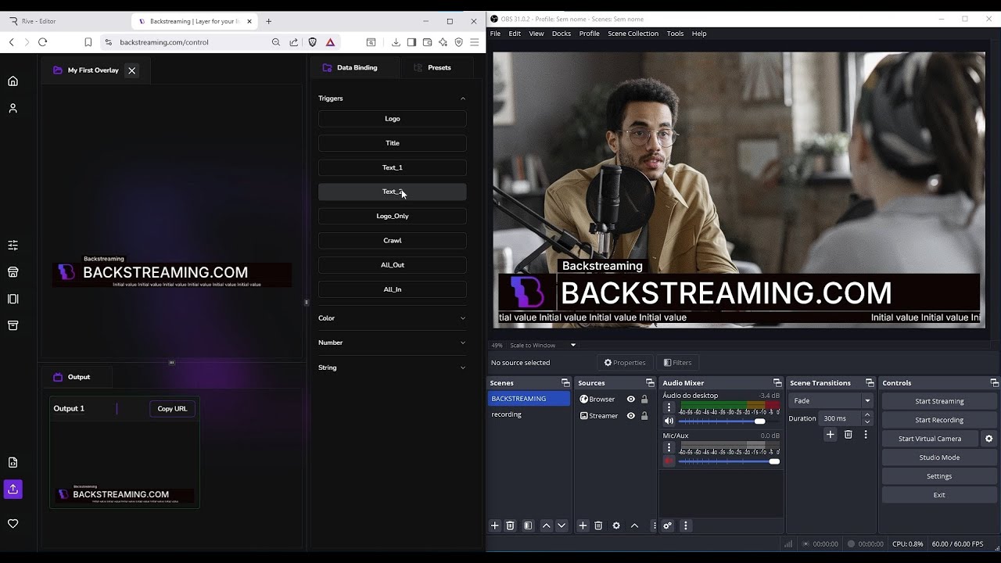Open source properties via the gear icon
This screenshot has width=1001, height=563.
tap(616, 525)
